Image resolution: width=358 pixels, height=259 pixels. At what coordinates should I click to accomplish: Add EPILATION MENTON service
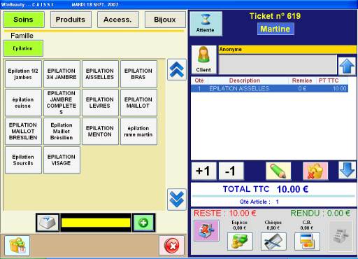click(100, 132)
